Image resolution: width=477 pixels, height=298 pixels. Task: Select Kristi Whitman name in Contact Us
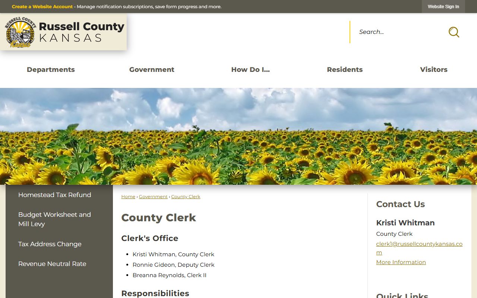point(405,223)
